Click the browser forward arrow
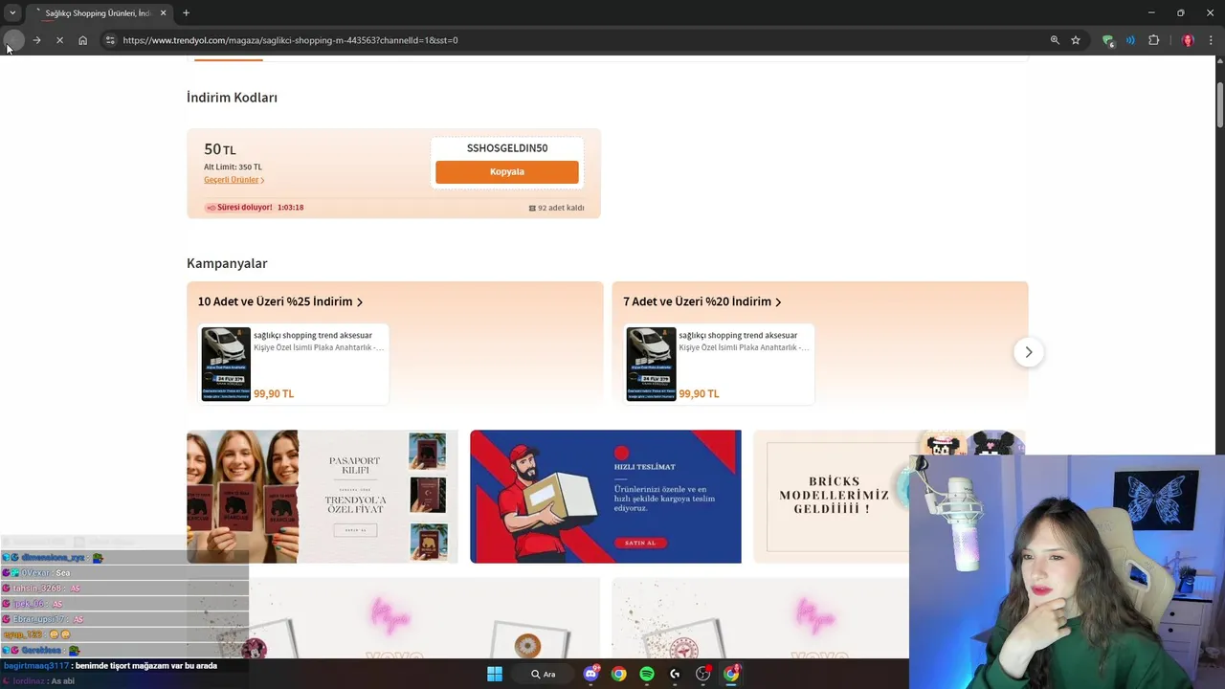The width and height of the screenshot is (1225, 689). coord(36,40)
